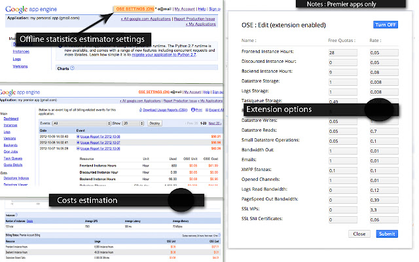Click the Print link
This screenshot has width=419, height=262.
click(x=198, y=110)
